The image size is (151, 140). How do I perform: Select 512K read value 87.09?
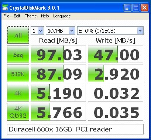[58, 73]
